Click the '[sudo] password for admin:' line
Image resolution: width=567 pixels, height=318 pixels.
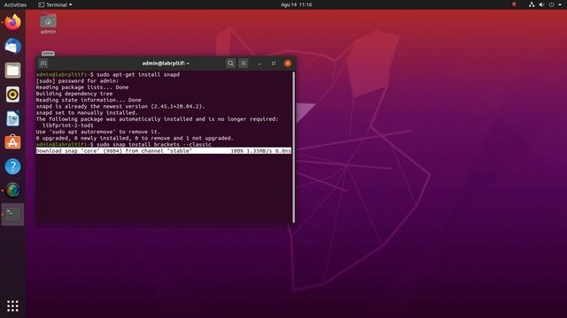coord(77,80)
